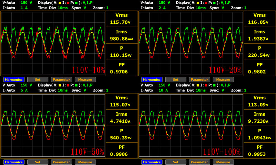Click the I-Auto range value 2 A

pyautogui.click(x=162, y=8)
